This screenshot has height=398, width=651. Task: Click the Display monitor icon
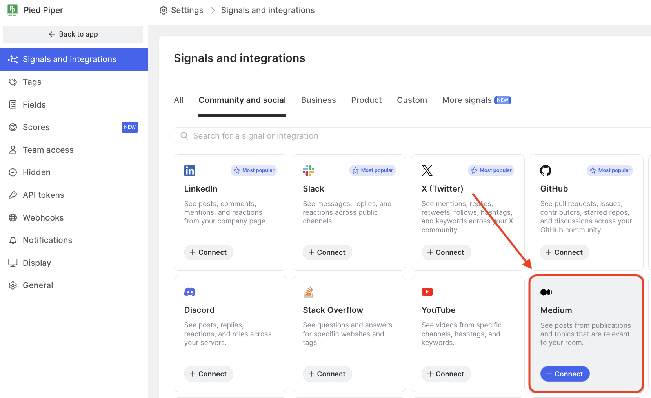(13, 263)
